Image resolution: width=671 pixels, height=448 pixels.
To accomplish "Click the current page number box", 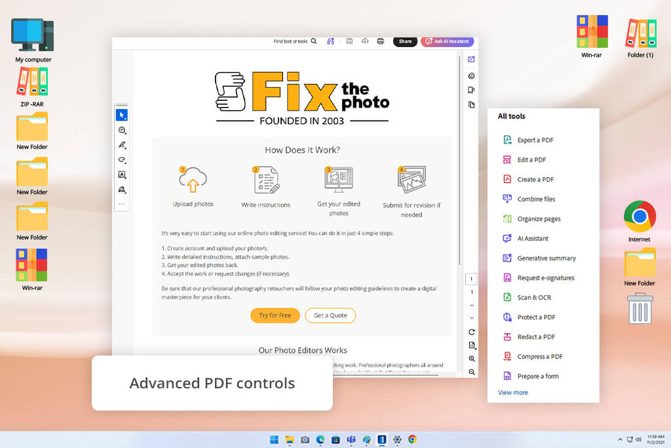I will 472,279.
